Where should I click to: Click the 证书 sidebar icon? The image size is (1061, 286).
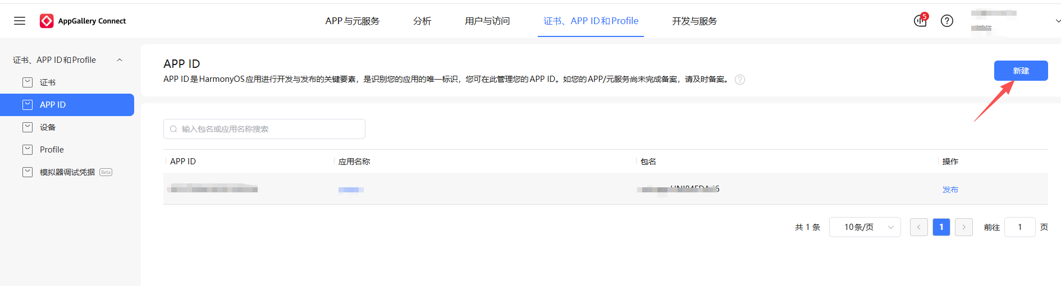[x=28, y=82]
